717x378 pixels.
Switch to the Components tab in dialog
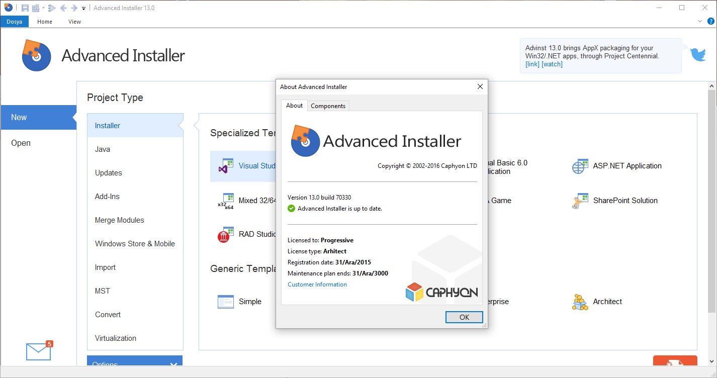pyautogui.click(x=328, y=106)
